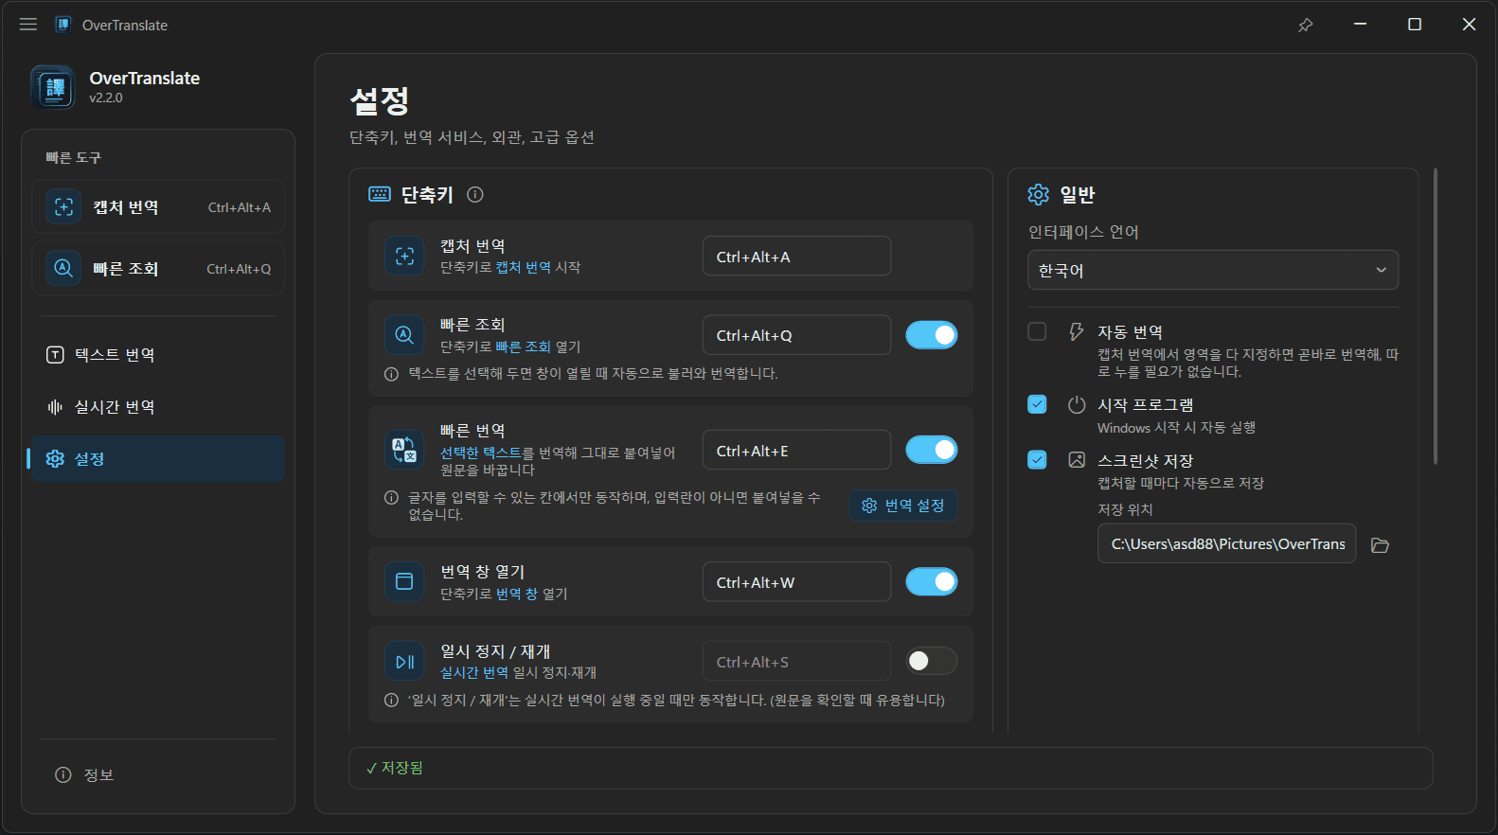Go to the 텍스트 번역 page
The height and width of the screenshot is (835, 1498).
(x=158, y=355)
